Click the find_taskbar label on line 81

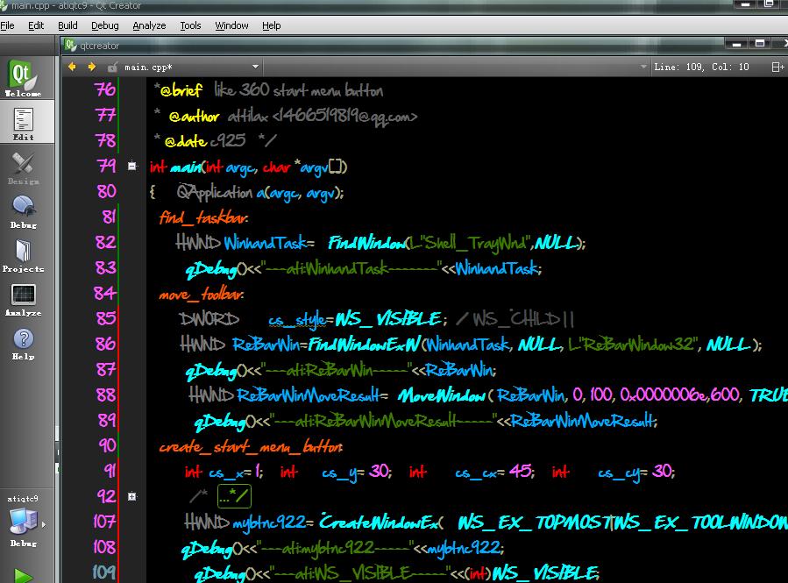[x=203, y=217]
